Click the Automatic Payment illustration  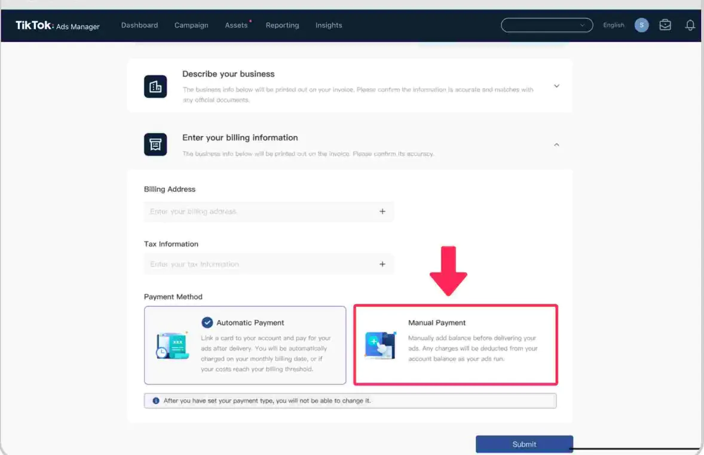click(172, 346)
